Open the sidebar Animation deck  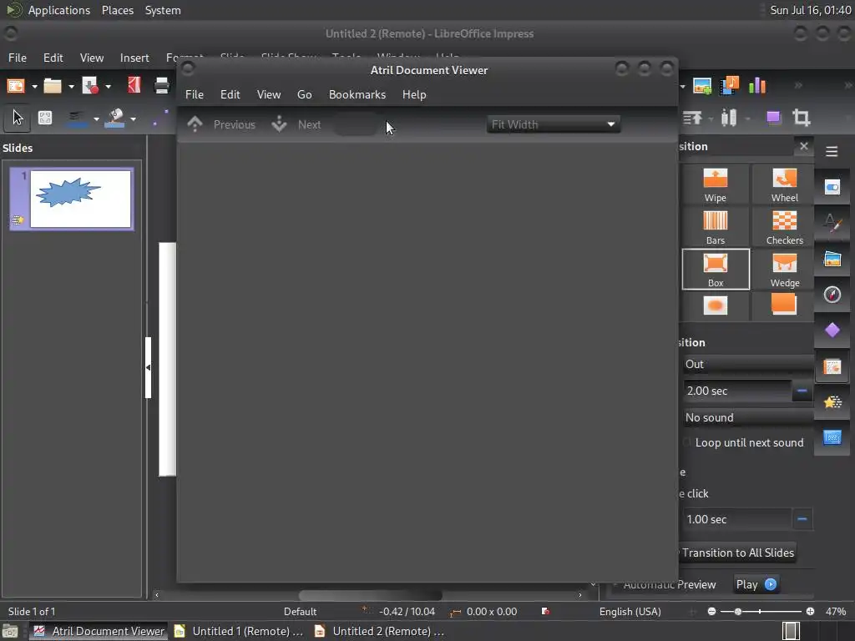[832, 402]
